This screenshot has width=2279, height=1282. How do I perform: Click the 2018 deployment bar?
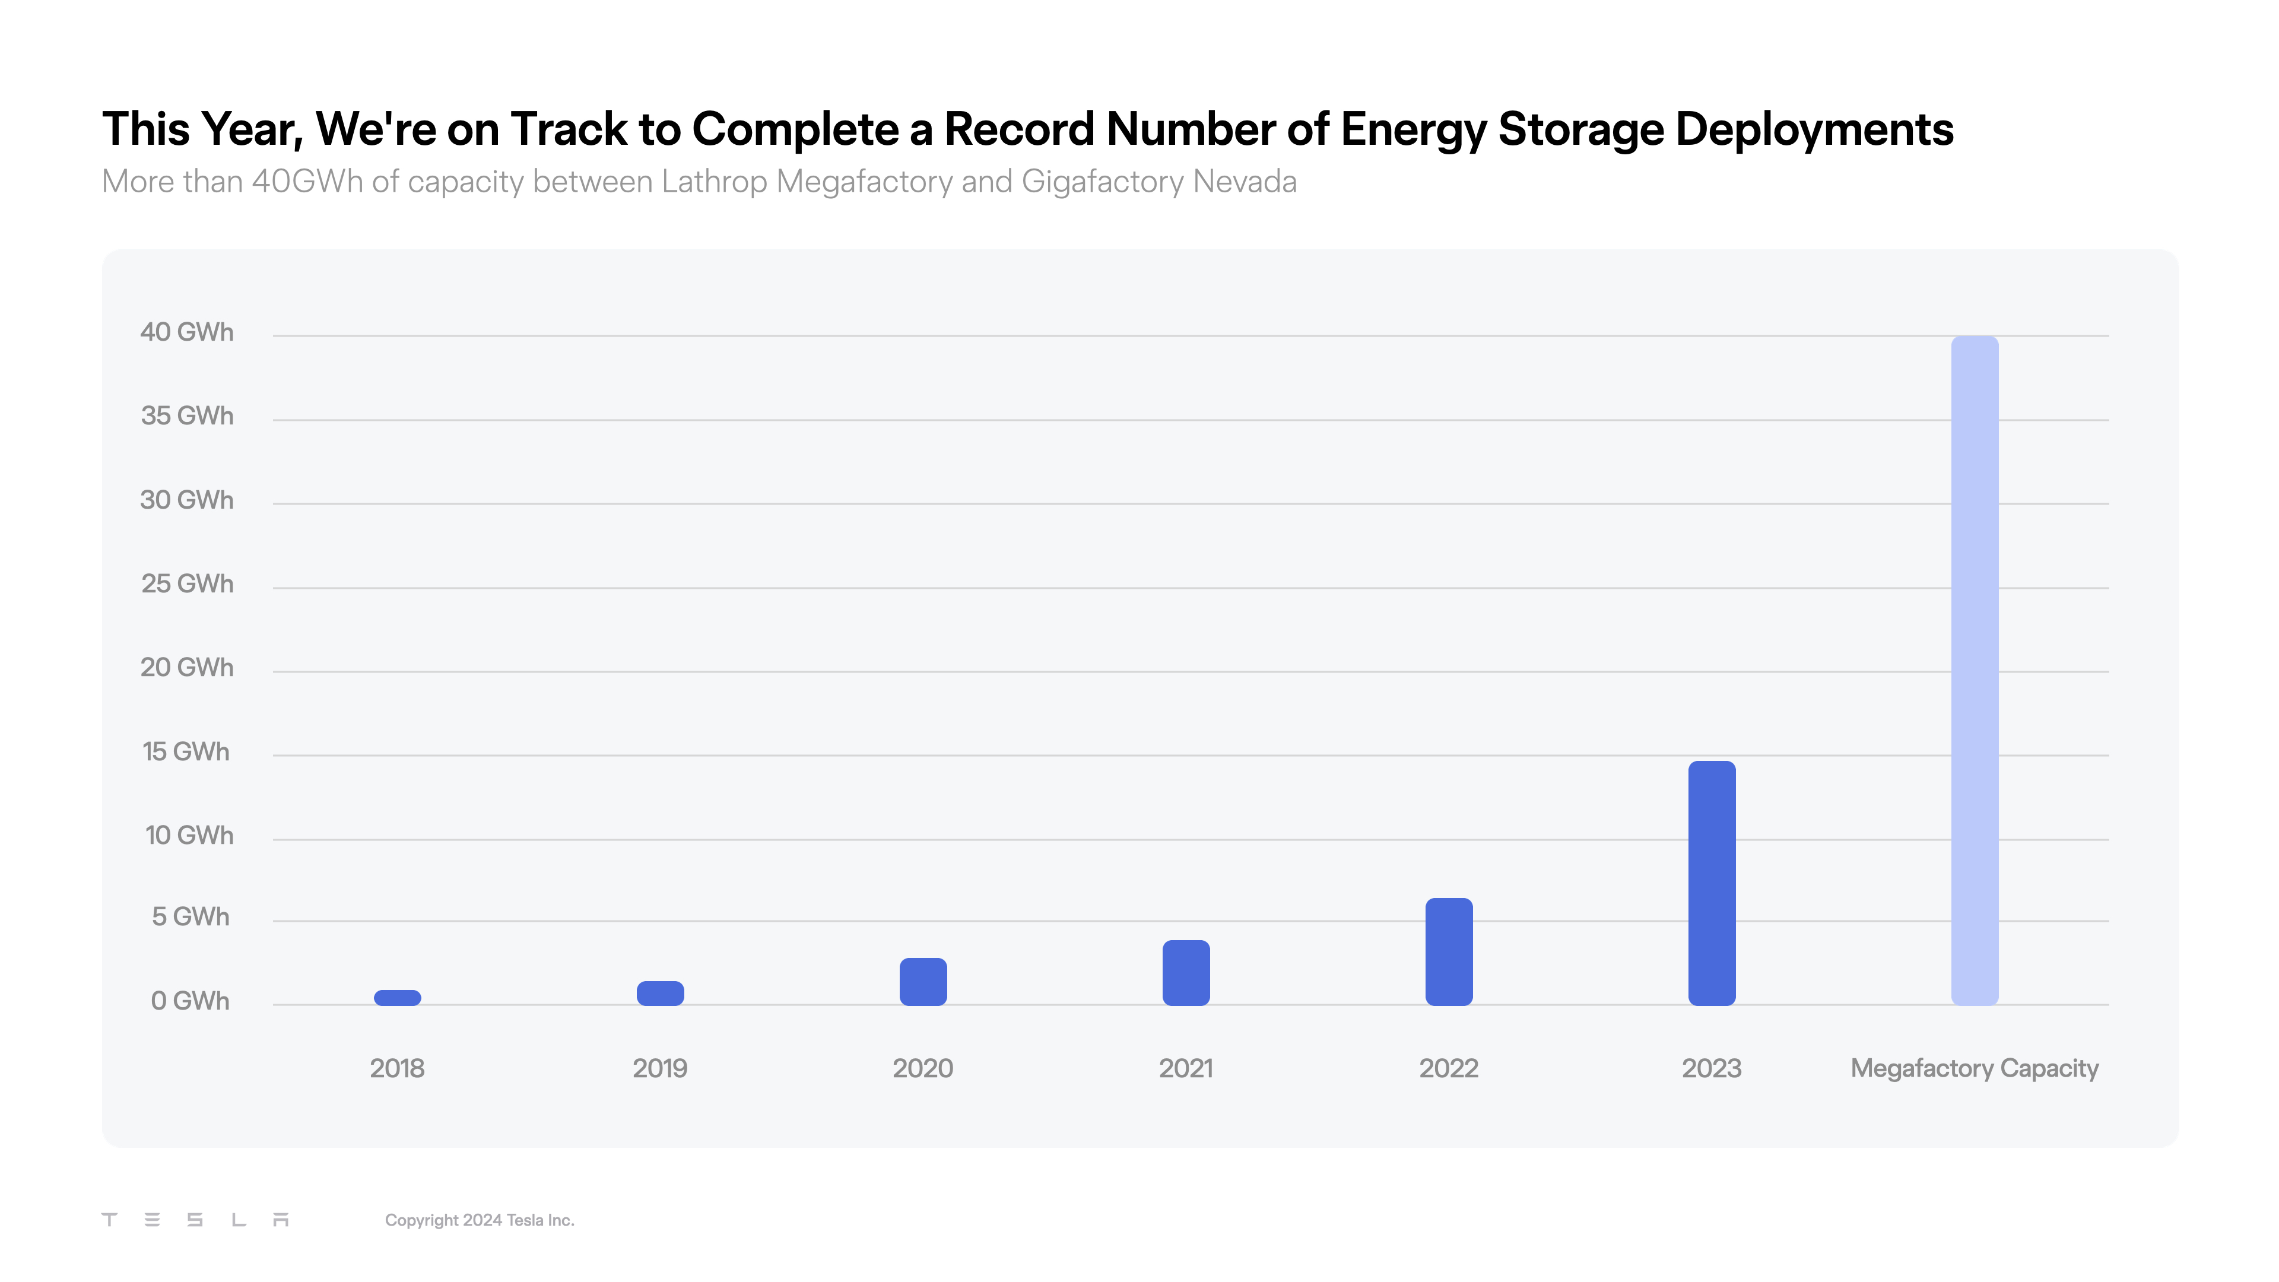(x=397, y=997)
